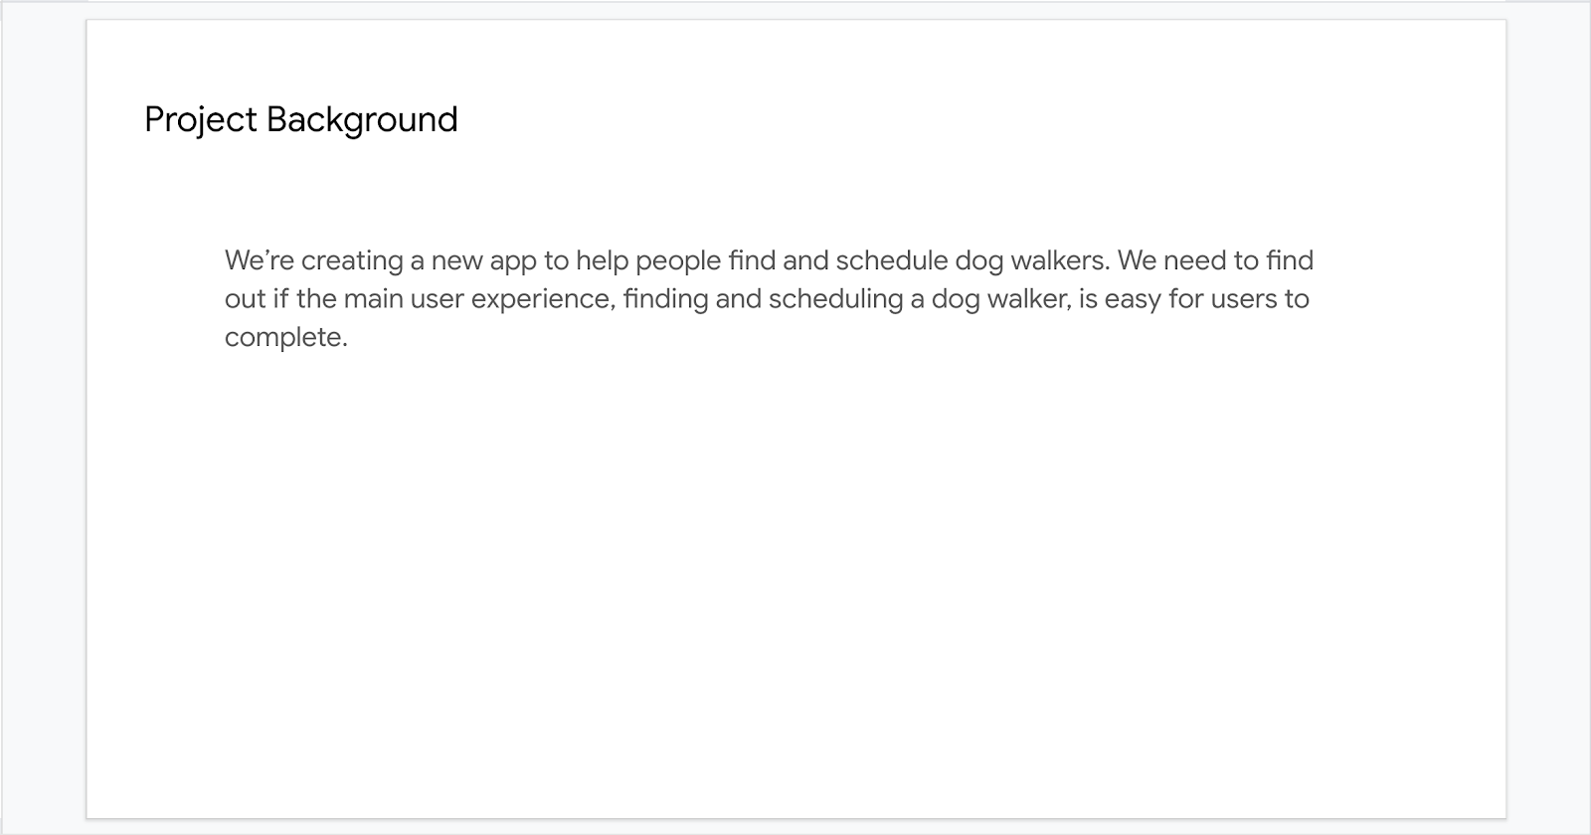This screenshot has width=1591, height=835.
Task: Click the word "easy" in the body
Action: coord(1133,299)
